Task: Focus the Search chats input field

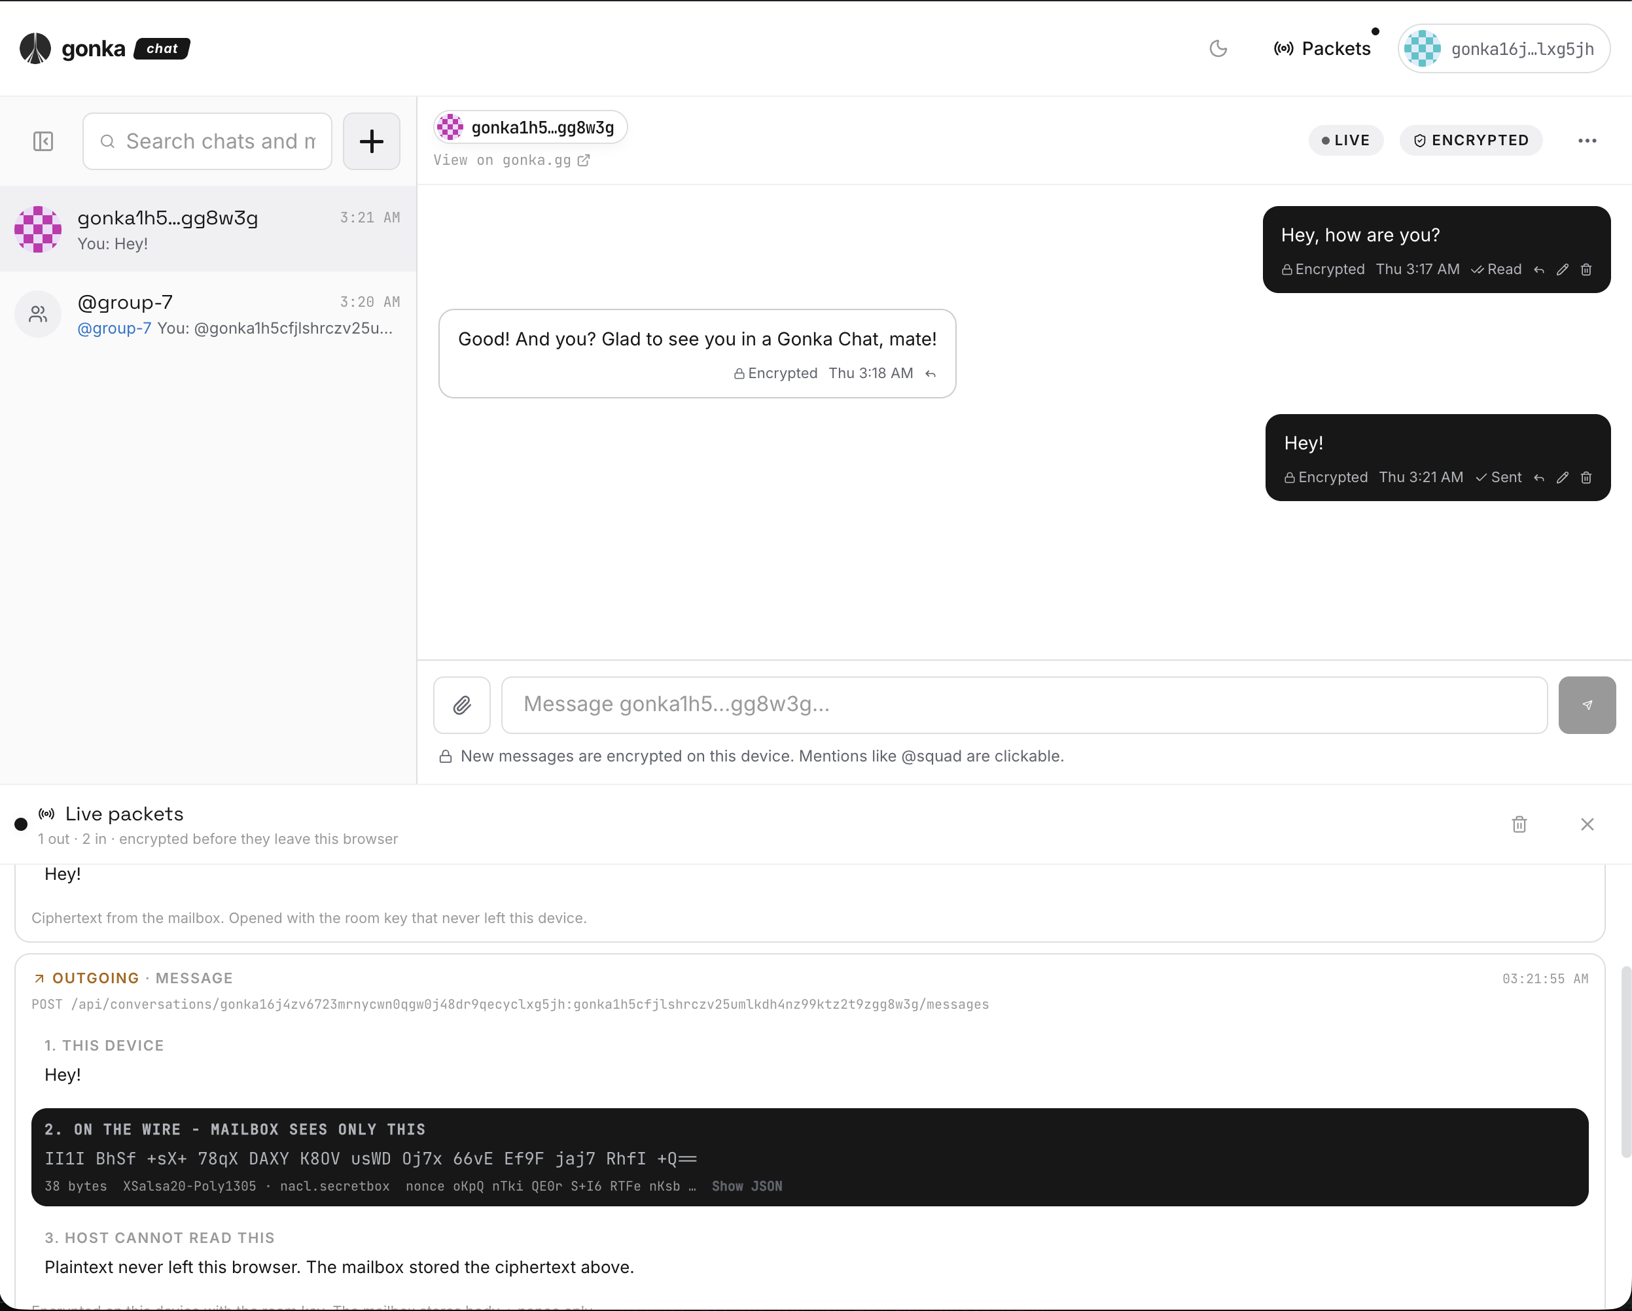Action: click(207, 141)
